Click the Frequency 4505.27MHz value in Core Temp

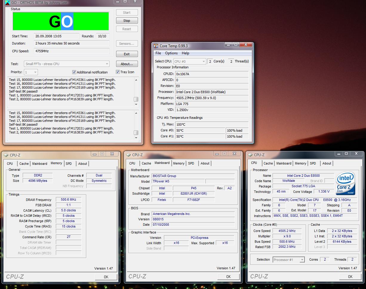click(212, 98)
